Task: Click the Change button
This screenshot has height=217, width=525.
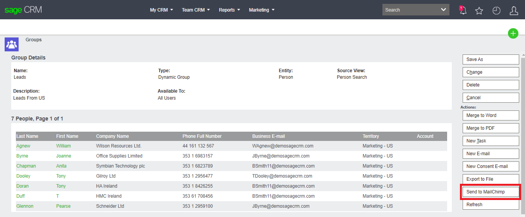Action: [x=491, y=72]
